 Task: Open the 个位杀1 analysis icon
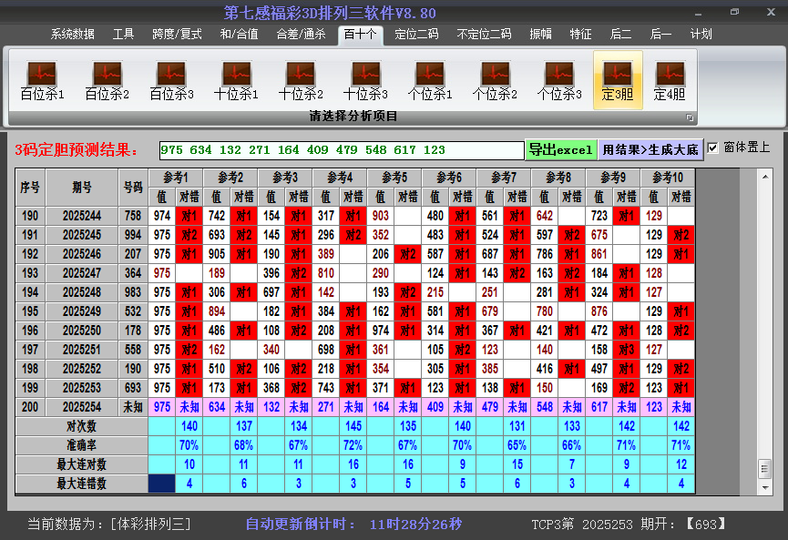[x=430, y=80]
